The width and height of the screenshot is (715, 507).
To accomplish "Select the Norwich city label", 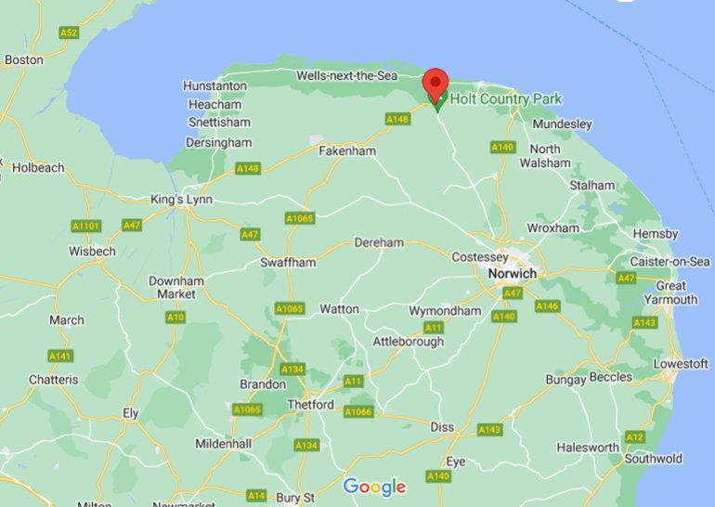I will 512,274.
